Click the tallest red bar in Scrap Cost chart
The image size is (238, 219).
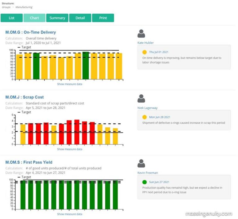tap(77, 132)
